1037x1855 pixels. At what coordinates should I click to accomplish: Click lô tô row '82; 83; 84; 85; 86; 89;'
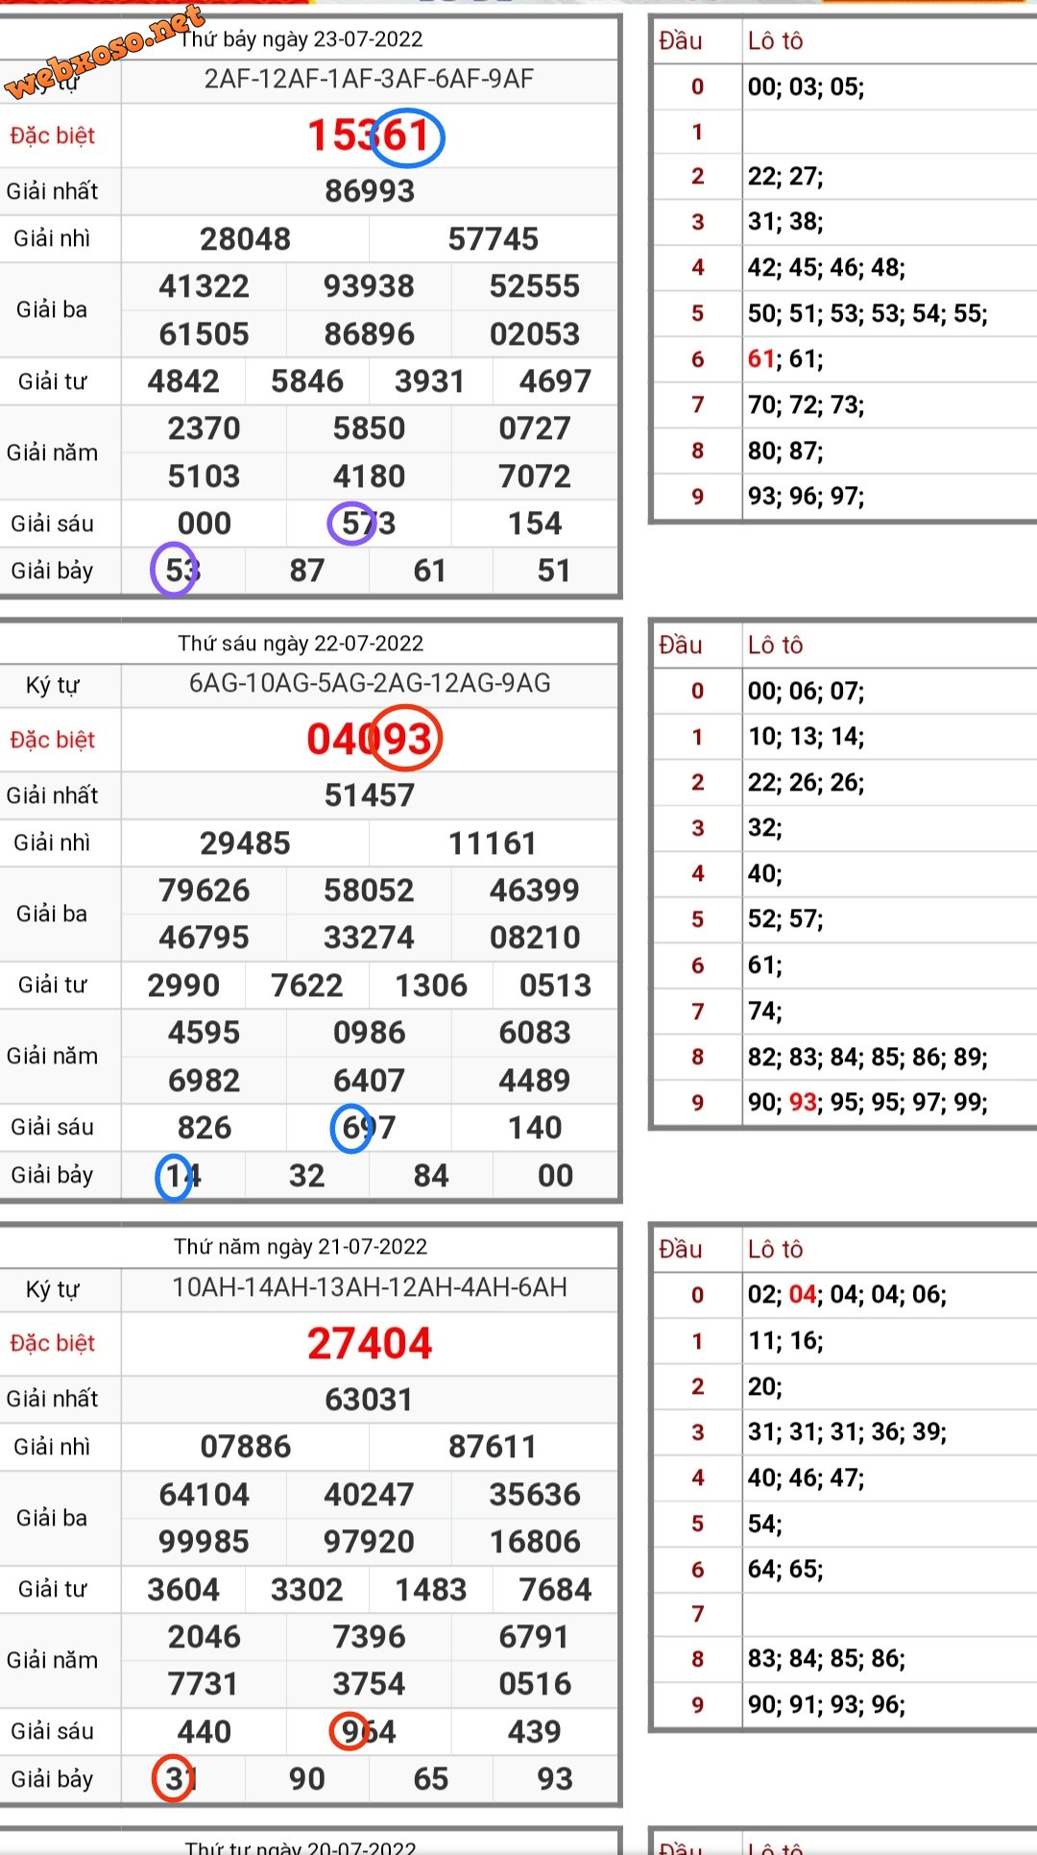pyautogui.click(x=868, y=1058)
